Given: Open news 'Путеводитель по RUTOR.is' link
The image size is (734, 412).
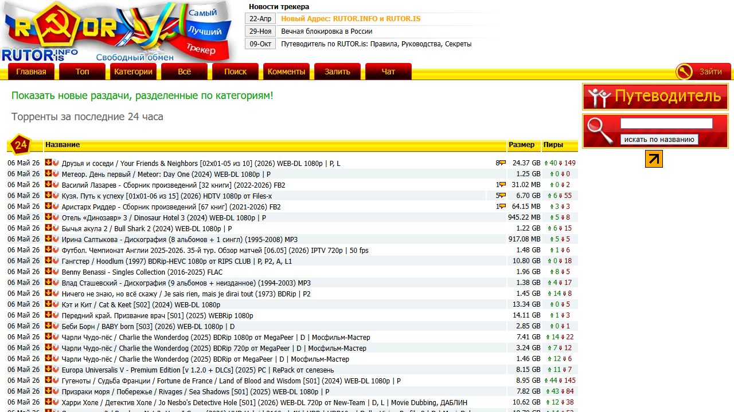Looking at the screenshot, I should coord(376,44).
